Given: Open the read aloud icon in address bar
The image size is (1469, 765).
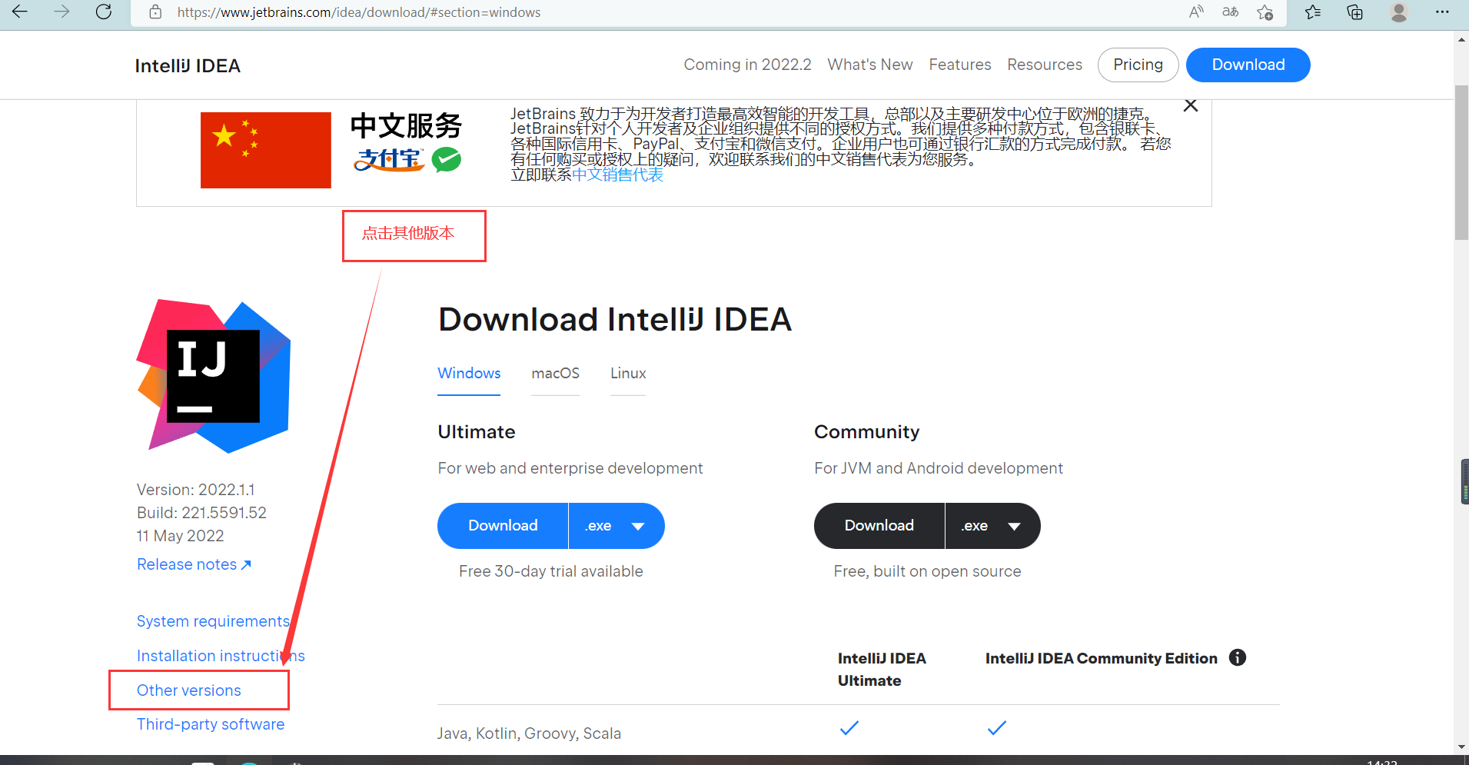Looking at the screenshot, I should [1196, 12].
